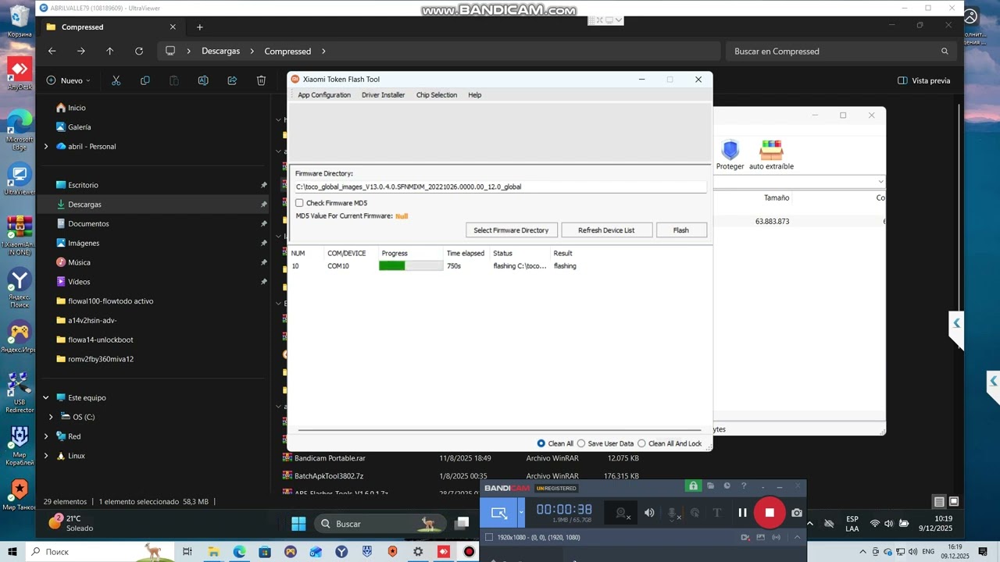Copy the selected file in File Explorer

pos(145,80)
